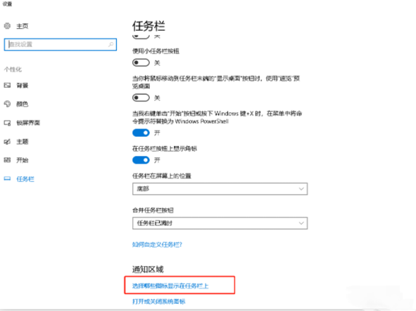Go to the 颜色 settings page
The width and height of the screenshot is (416, 311).
(x=23, y=104)
